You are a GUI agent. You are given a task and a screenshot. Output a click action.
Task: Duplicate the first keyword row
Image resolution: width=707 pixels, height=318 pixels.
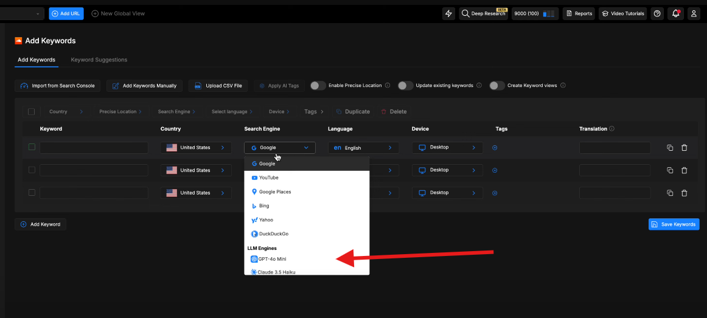670,148
